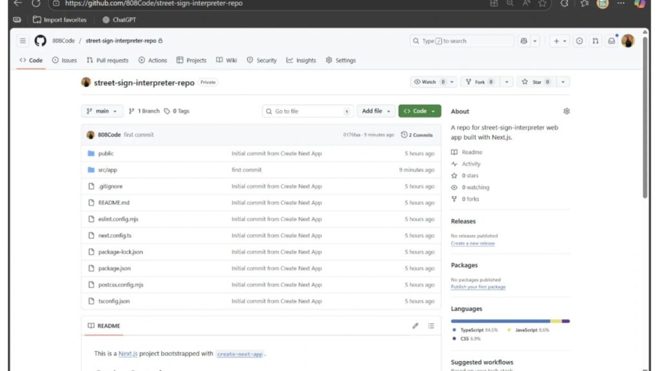Open the README outline icon

pyautogui.click(x=431, y=325)
